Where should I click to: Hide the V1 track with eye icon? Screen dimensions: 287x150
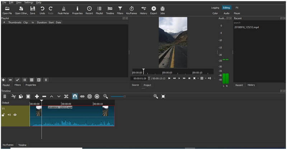click(15, 115)
